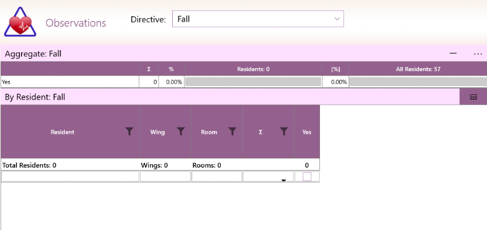The image size is (487, 230).
Task: Click the Total Residents: 0 summary text
Action: click(x=29, y=165)
